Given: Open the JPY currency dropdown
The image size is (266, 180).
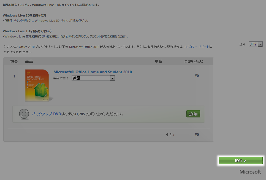Looking at the screenshot, I should coord(256,44).
